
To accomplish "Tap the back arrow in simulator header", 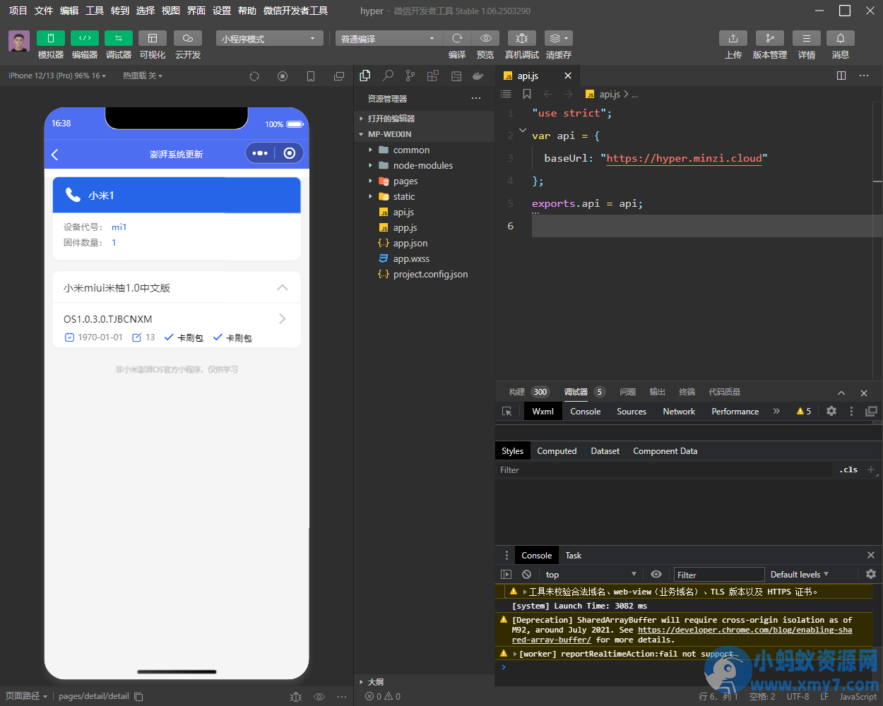I will click(55, 154).
